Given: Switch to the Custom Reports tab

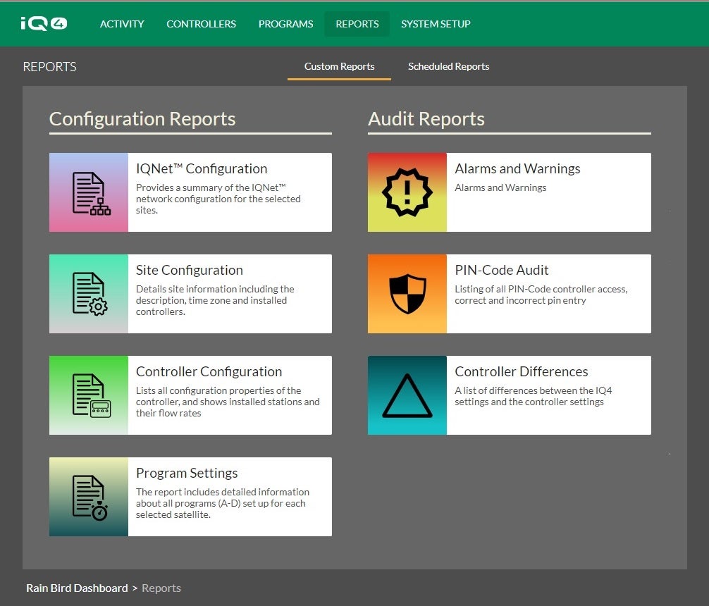Looking at the screenshot, I should [339, 66].
